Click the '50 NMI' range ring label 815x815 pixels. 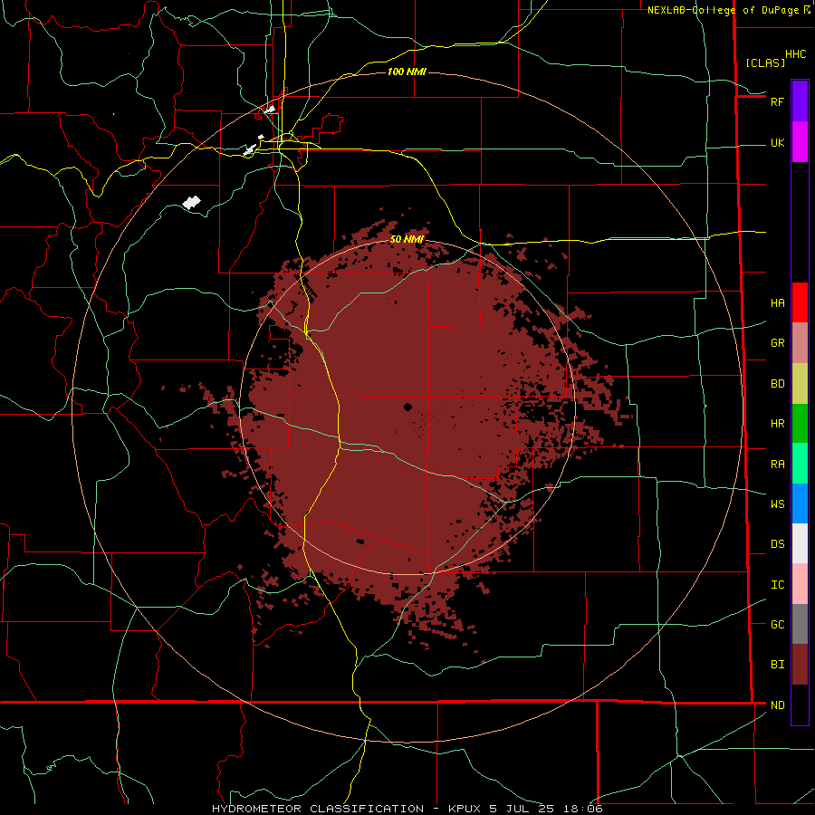pos(407,239)
